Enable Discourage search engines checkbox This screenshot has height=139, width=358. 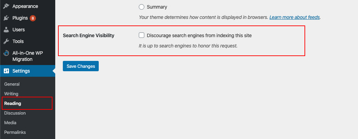click(x=142, y=35)
